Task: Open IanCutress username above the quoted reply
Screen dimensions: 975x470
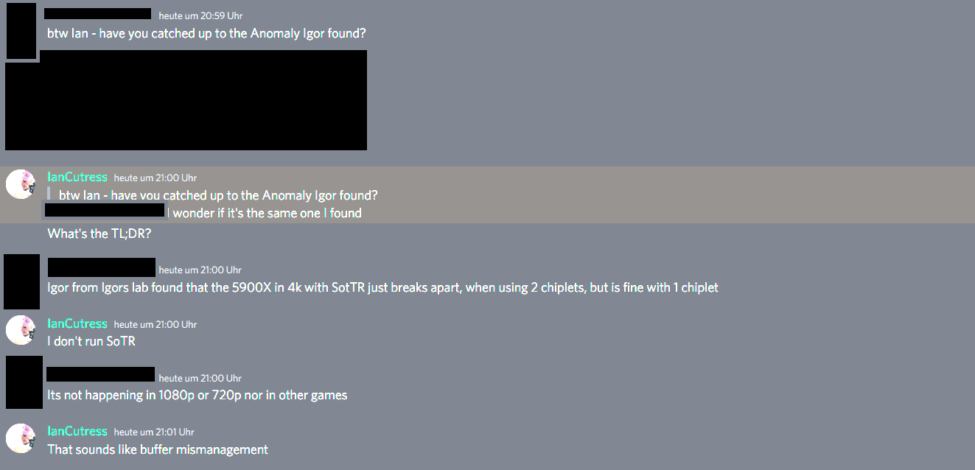Action: point(77,178)
